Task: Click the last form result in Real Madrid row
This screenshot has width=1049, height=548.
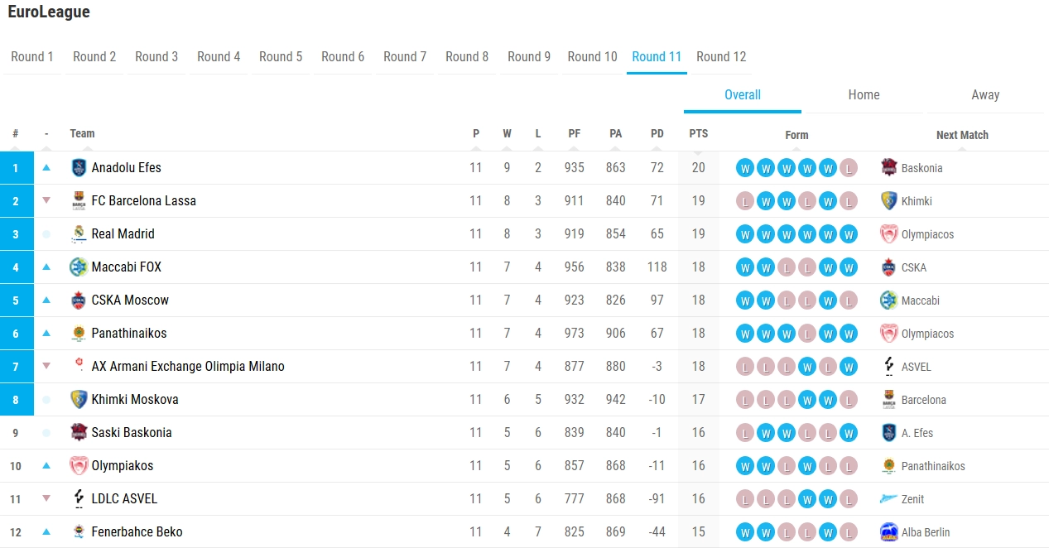Action: 848,234
